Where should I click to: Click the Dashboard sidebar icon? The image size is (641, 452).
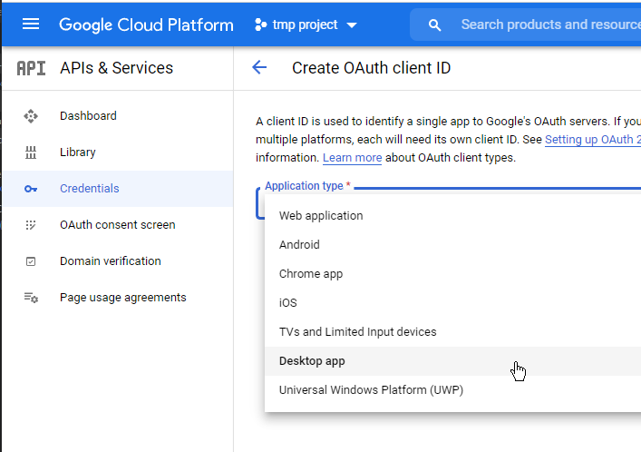coord(31,116)
